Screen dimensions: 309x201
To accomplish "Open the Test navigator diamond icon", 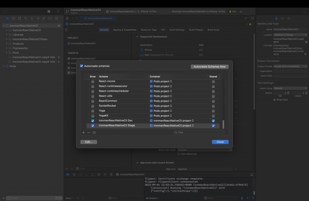I will (38, 18).
